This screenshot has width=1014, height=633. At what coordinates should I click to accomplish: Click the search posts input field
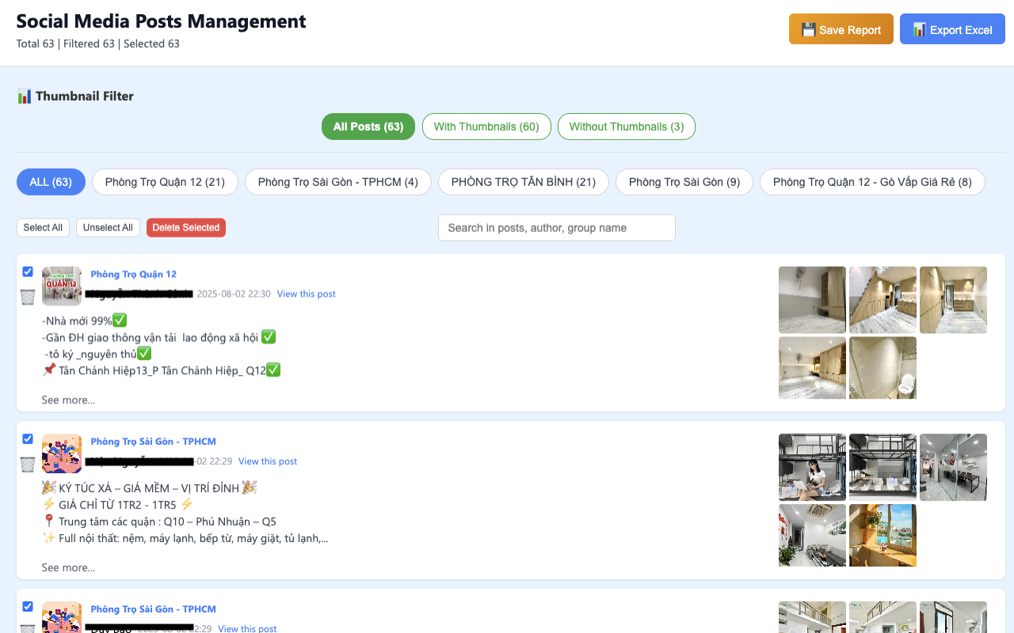(x=556, y=227)
